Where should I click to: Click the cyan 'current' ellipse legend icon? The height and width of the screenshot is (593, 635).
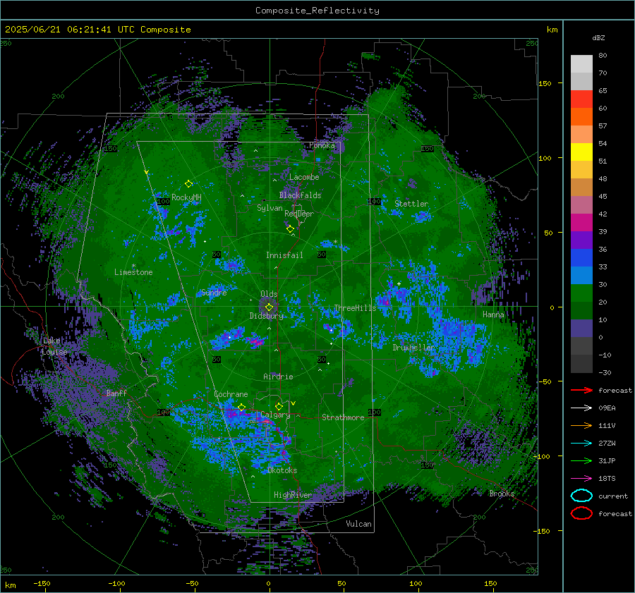coord(581,496)
